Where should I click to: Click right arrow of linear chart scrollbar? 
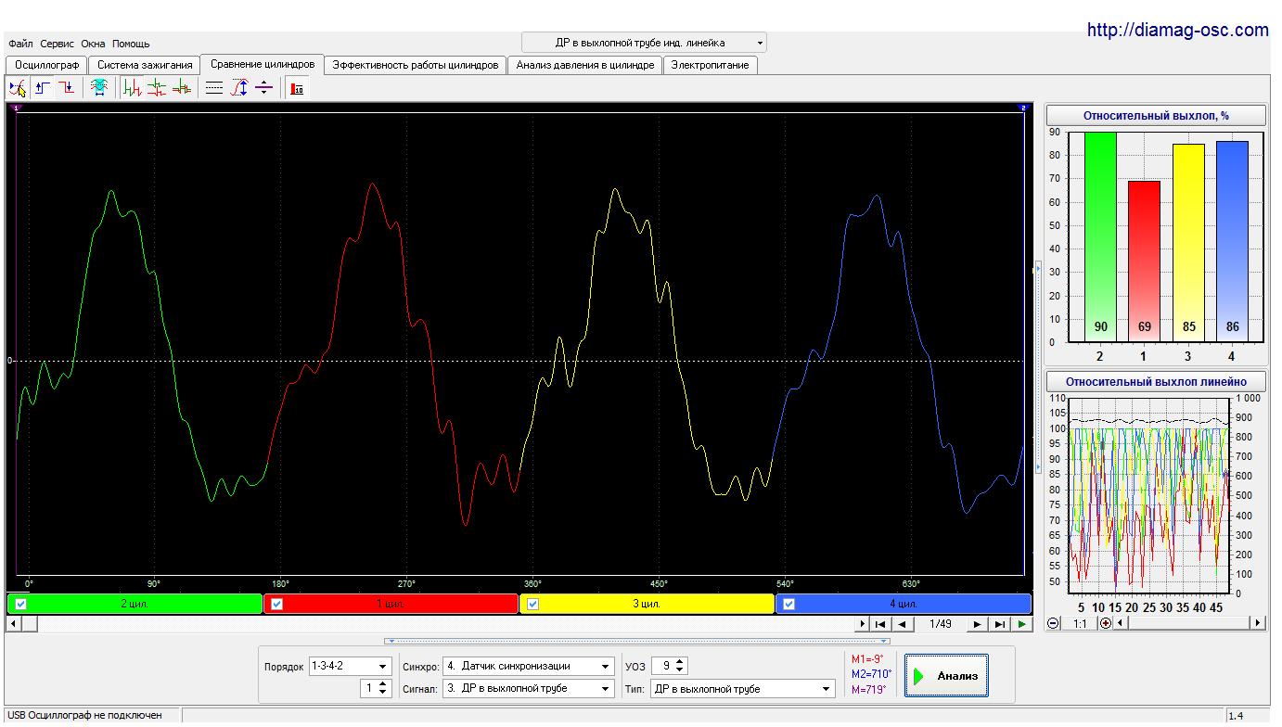(1258, 623)
